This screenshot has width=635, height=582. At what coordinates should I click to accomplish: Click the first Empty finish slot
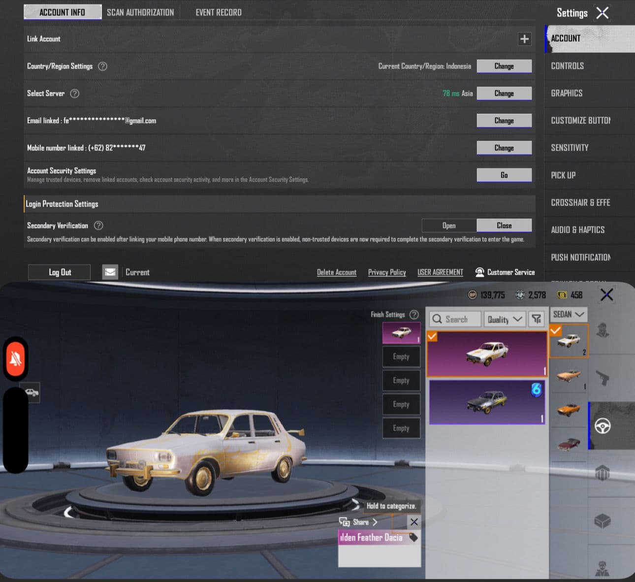tap(401, 356)
